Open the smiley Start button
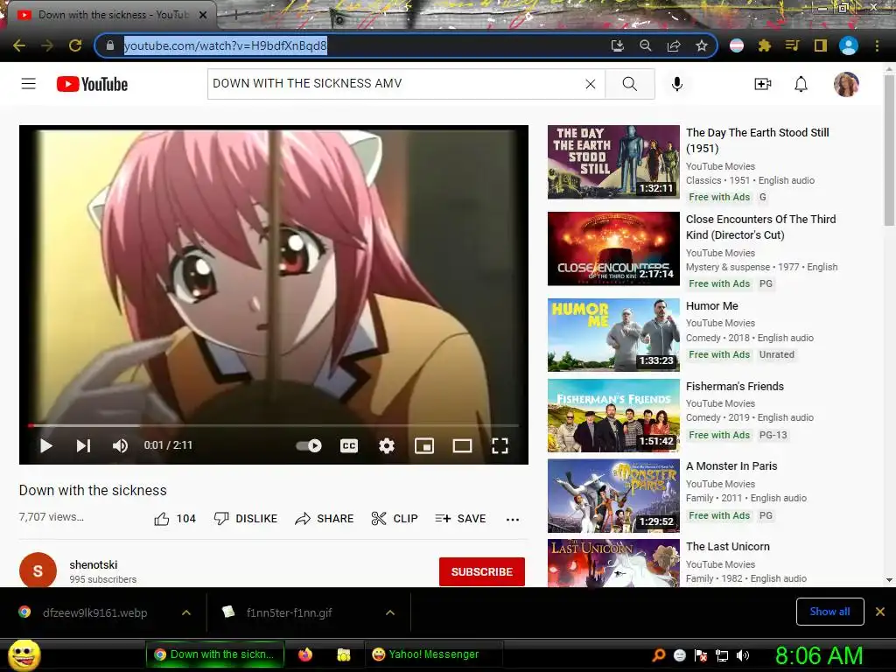 tap(24, 654)
